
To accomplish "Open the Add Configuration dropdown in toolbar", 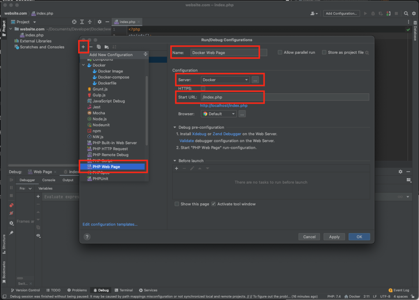I will click(x=341, y=14).
